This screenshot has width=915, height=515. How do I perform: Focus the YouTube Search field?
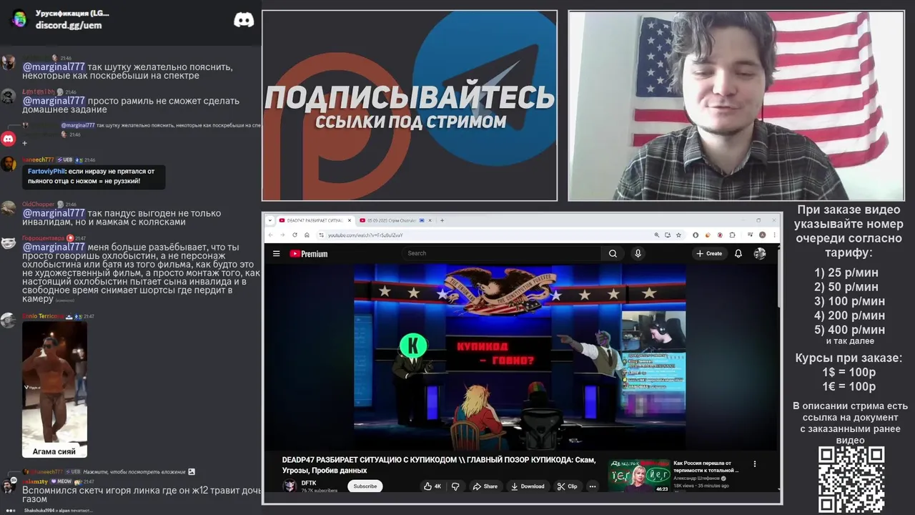point(502,253)
